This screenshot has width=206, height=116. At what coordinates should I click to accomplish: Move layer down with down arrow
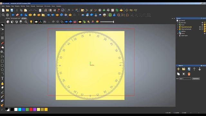pos(200,69)
